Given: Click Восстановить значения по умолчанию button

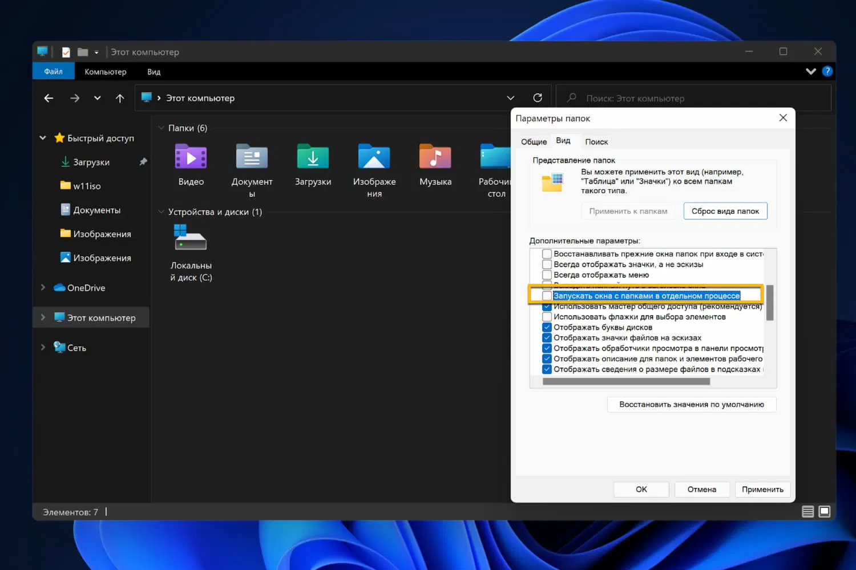Looking at the screenshot, I should tap(691, 404).
